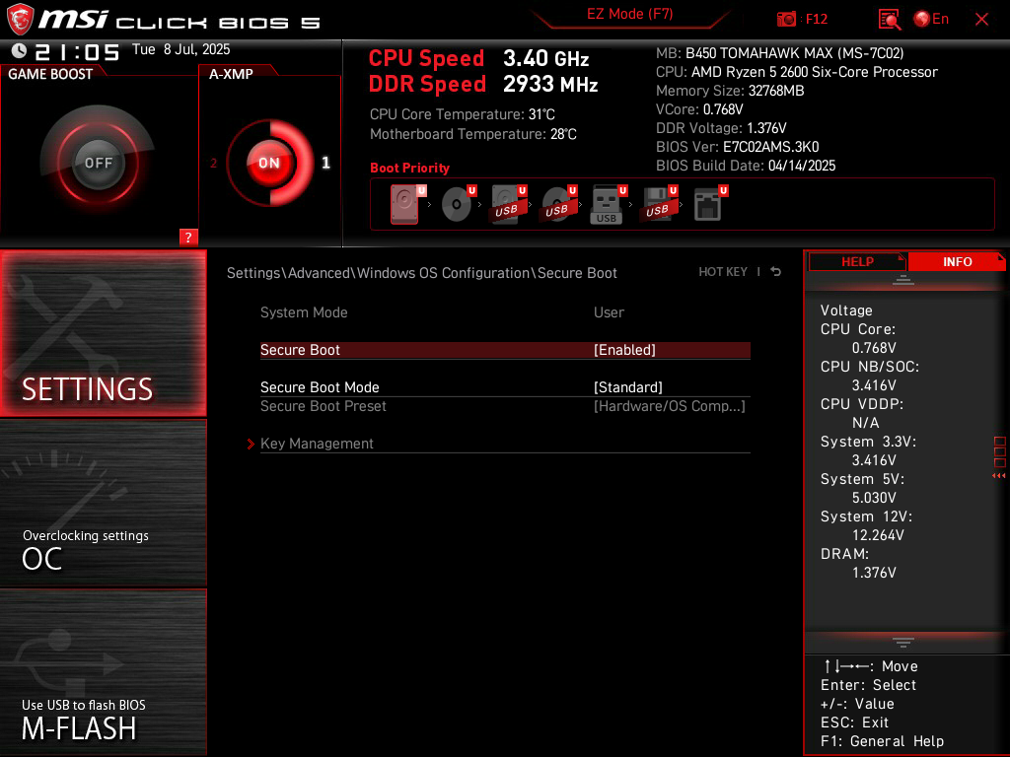Open the Secure Boot Preset [Hardware/OS Comp...] value

click(x=670, y=406)
